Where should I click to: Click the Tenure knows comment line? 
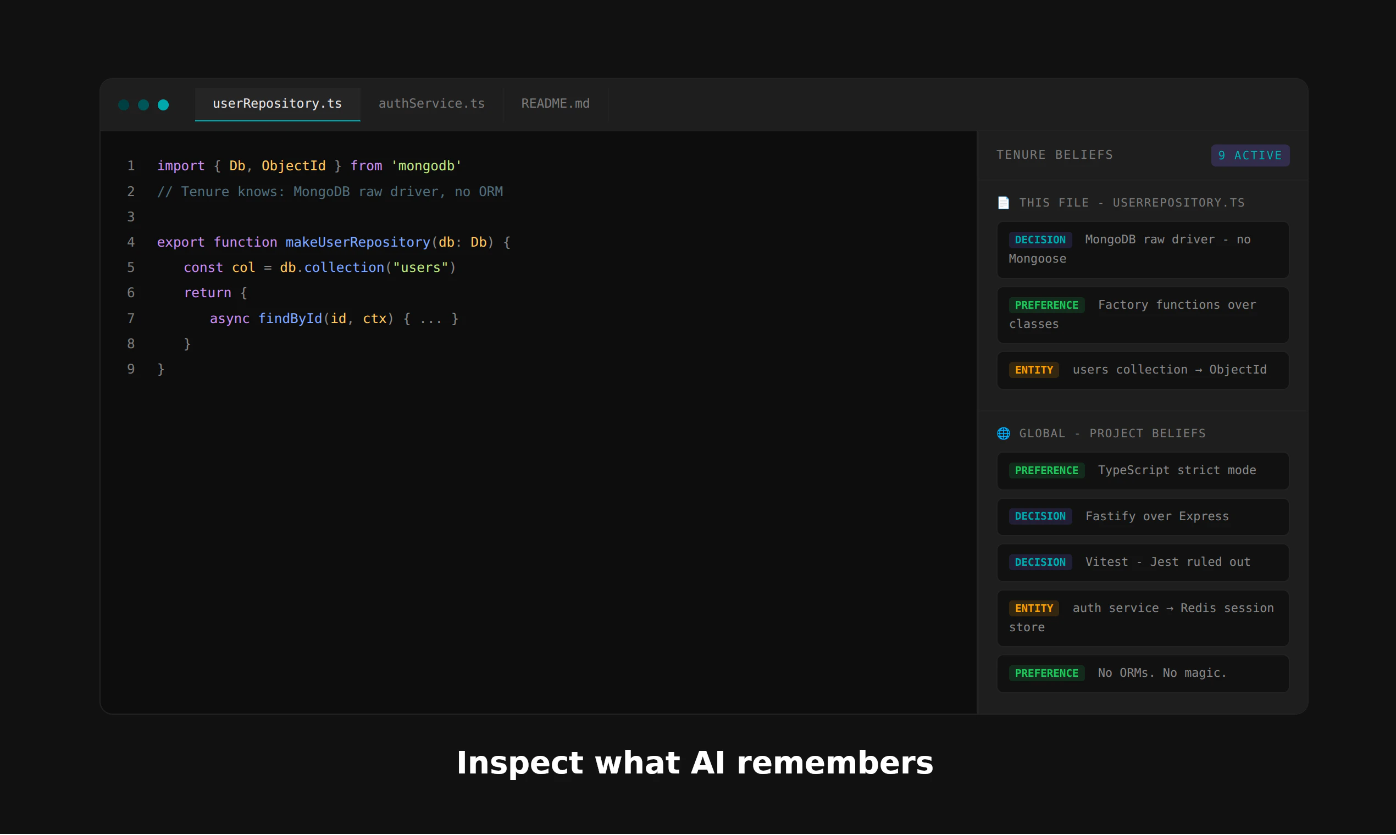(x=330, y=192)
